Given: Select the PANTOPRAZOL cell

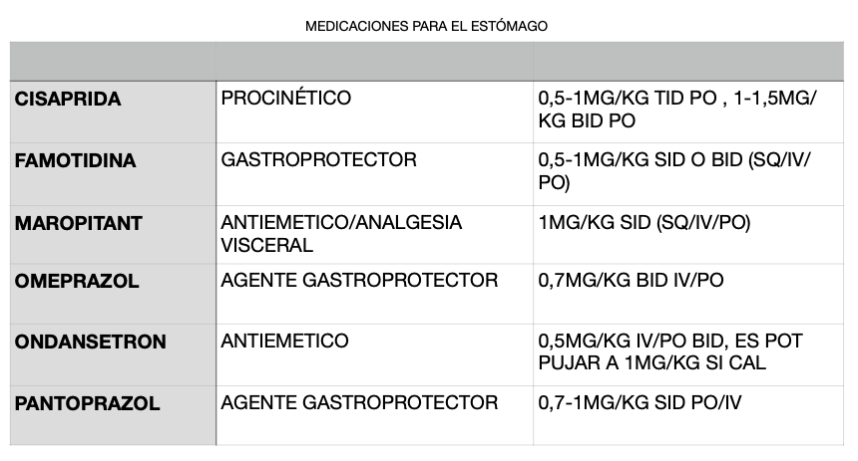Looking at the screenshot, I should (x=114, y=415).
